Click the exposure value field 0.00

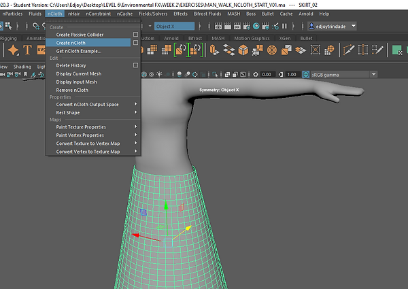click(267, 75)
